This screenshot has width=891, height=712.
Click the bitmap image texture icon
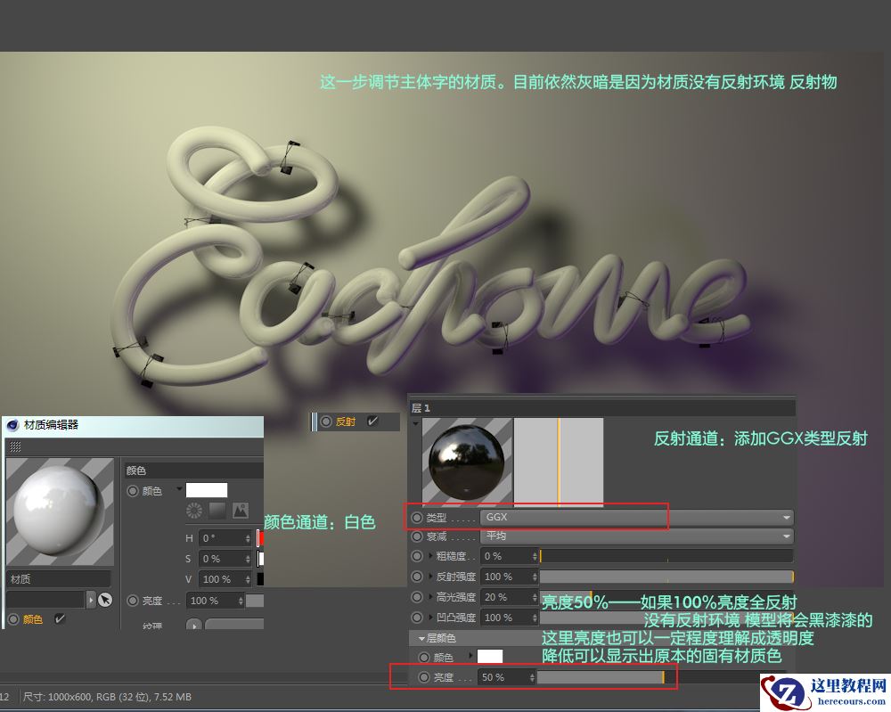click(240, 511)
